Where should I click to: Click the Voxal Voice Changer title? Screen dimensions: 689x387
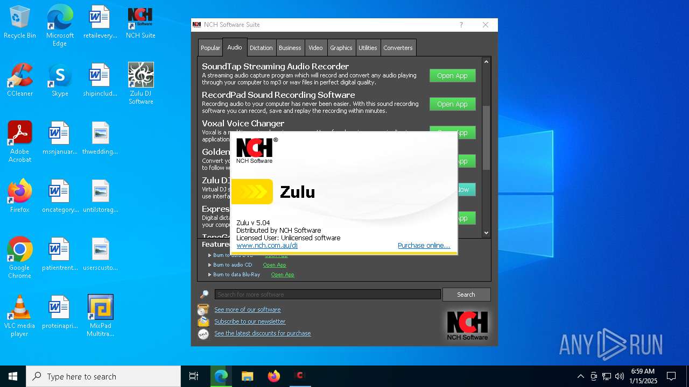pos(243,124)
